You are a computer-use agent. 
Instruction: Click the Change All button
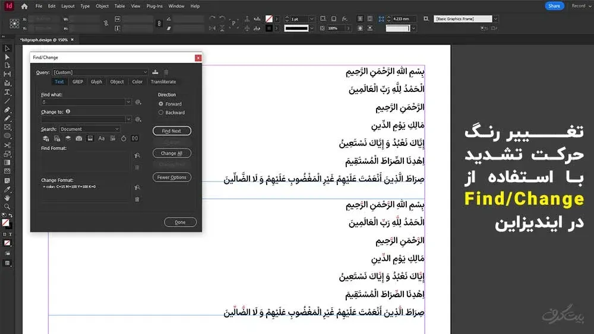172,153
